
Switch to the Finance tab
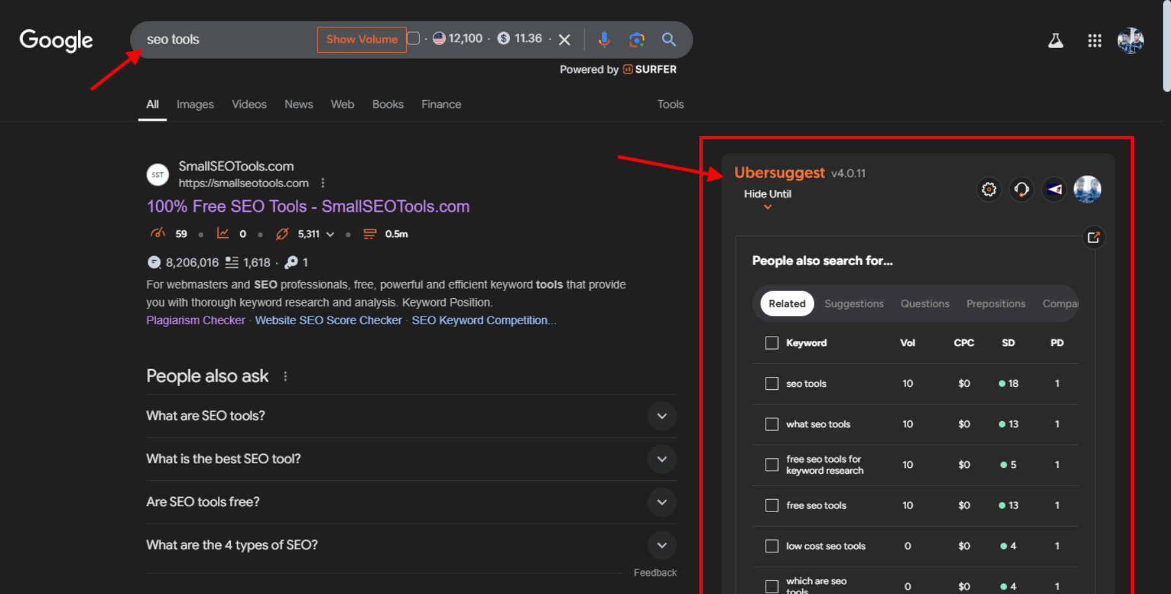[441, 104]
